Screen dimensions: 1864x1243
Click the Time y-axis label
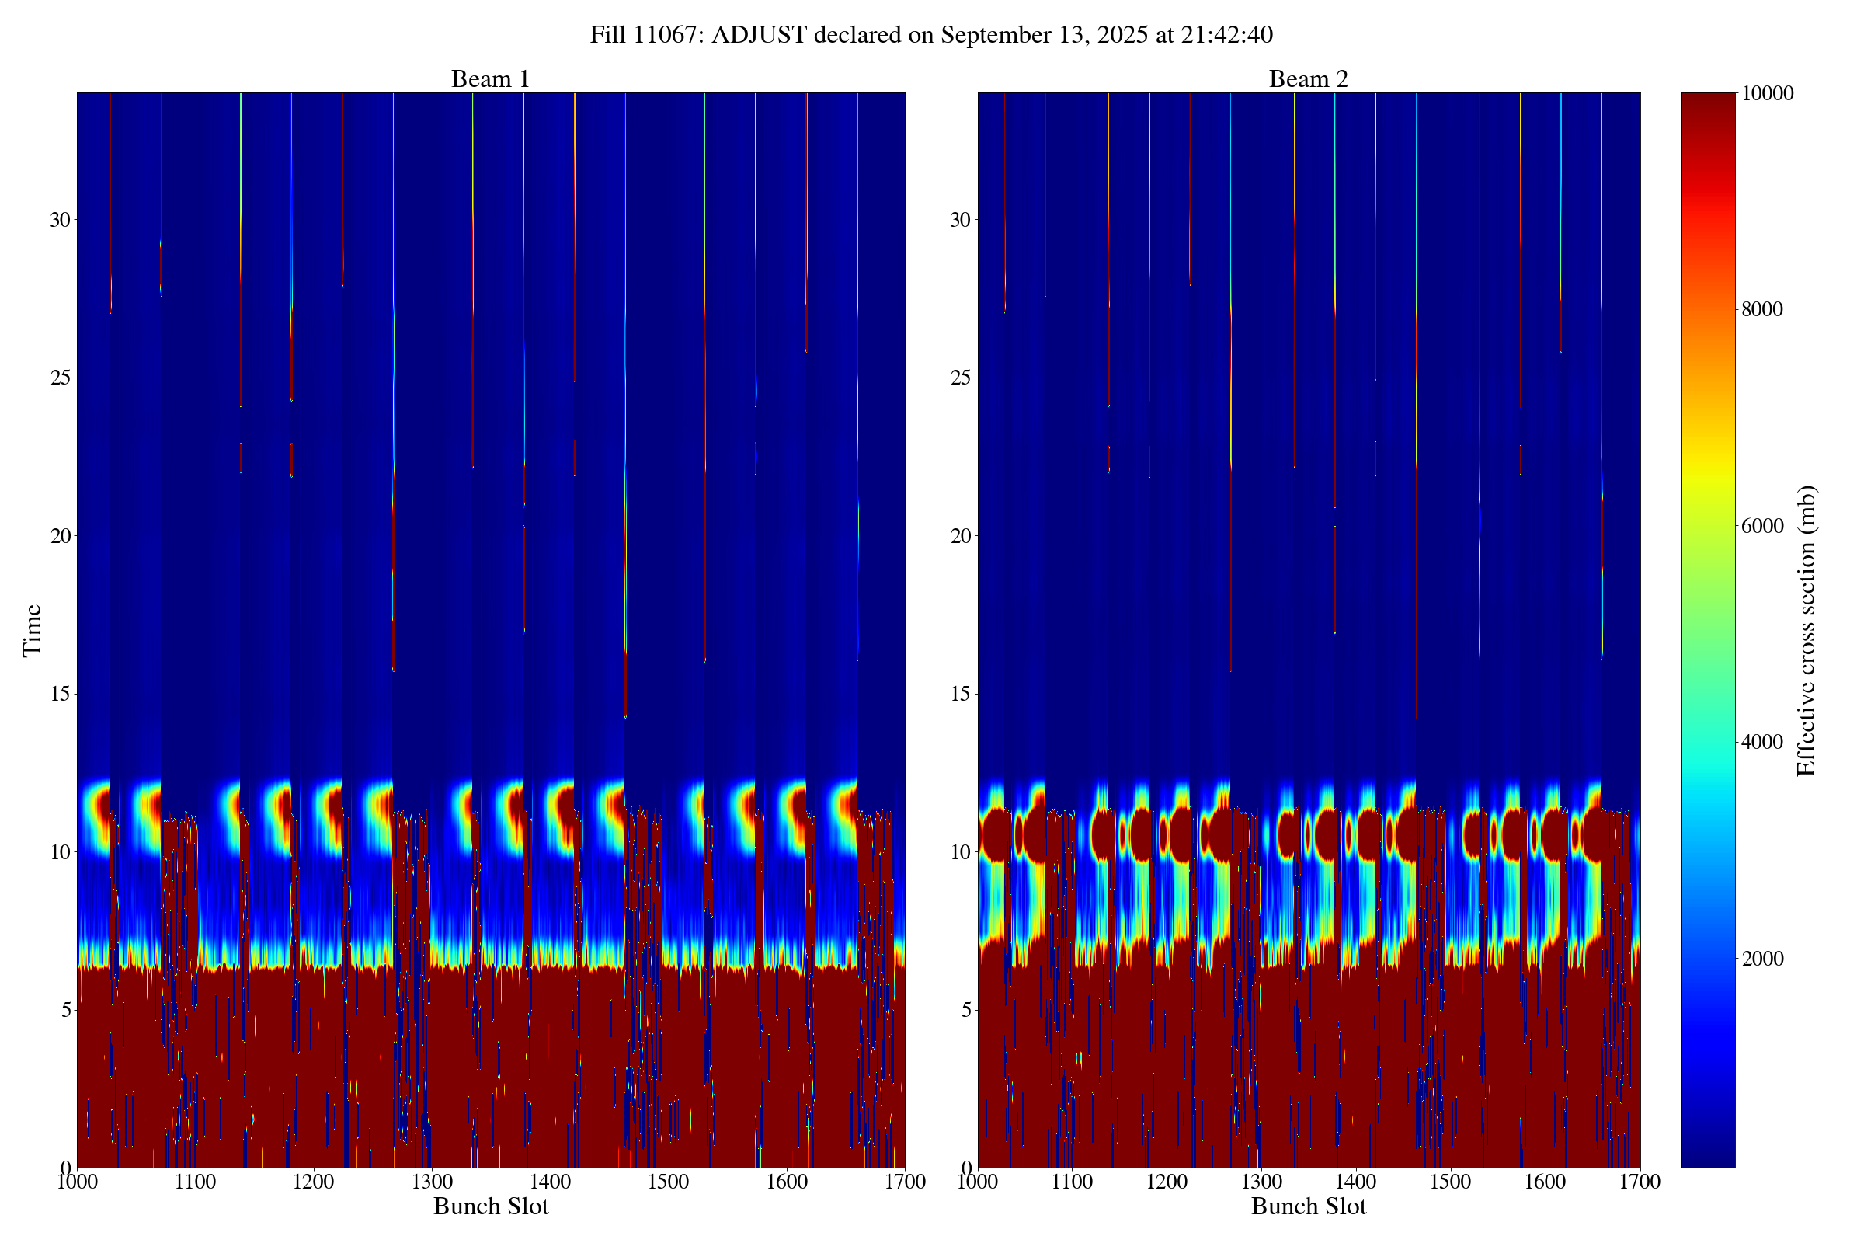(32, 630)
